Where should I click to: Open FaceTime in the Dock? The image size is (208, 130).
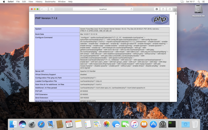point(125,124)
